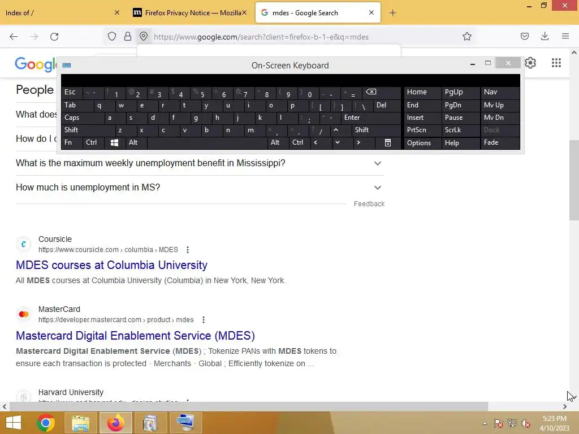Open File Explorer from the taskbar
Viewport: 579px width, 434px height.
click(80, 423)
